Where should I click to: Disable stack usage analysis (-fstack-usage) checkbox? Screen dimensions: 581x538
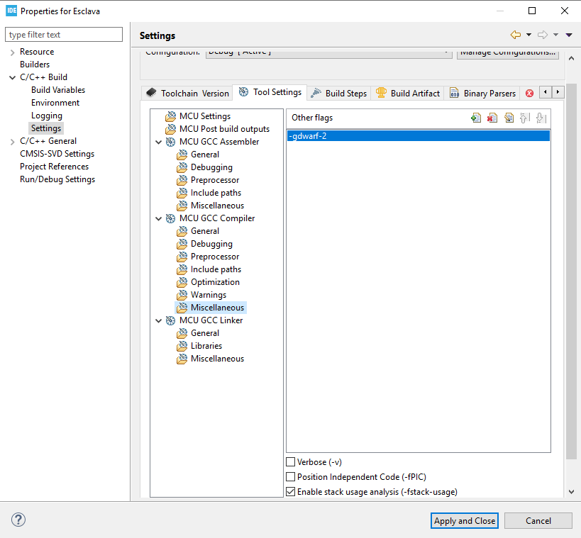point(291,492)
